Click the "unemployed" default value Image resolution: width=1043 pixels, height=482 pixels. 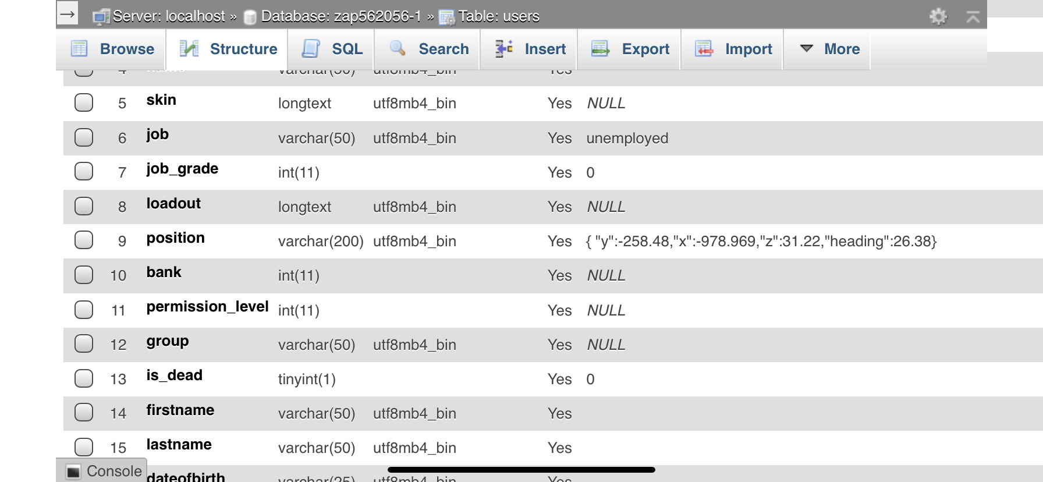point(627,139)
